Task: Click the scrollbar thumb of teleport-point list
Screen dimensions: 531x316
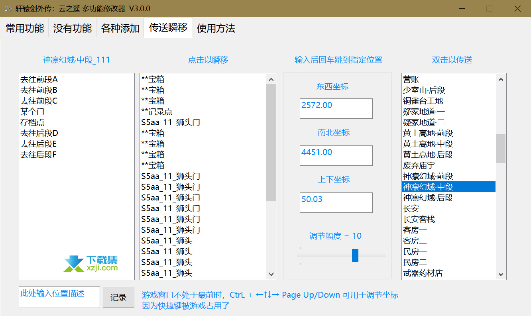Action: (x=271, y=143)
